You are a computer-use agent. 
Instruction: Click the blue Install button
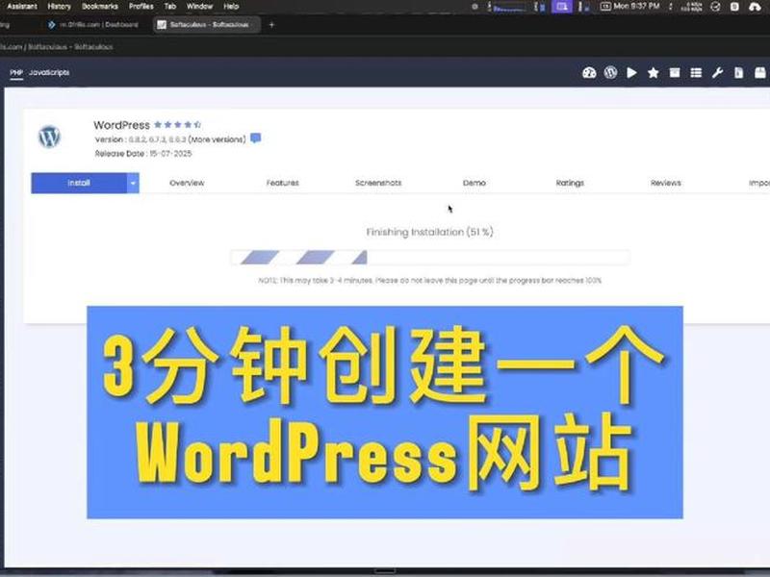[x=79, y=183]
